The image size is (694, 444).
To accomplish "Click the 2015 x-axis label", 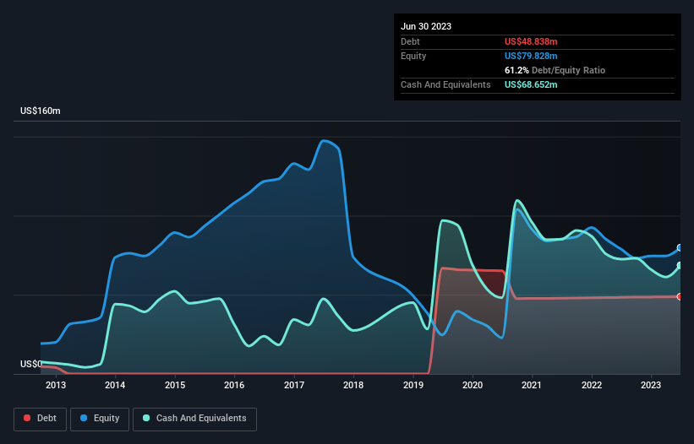I will (x=175, y=385).
